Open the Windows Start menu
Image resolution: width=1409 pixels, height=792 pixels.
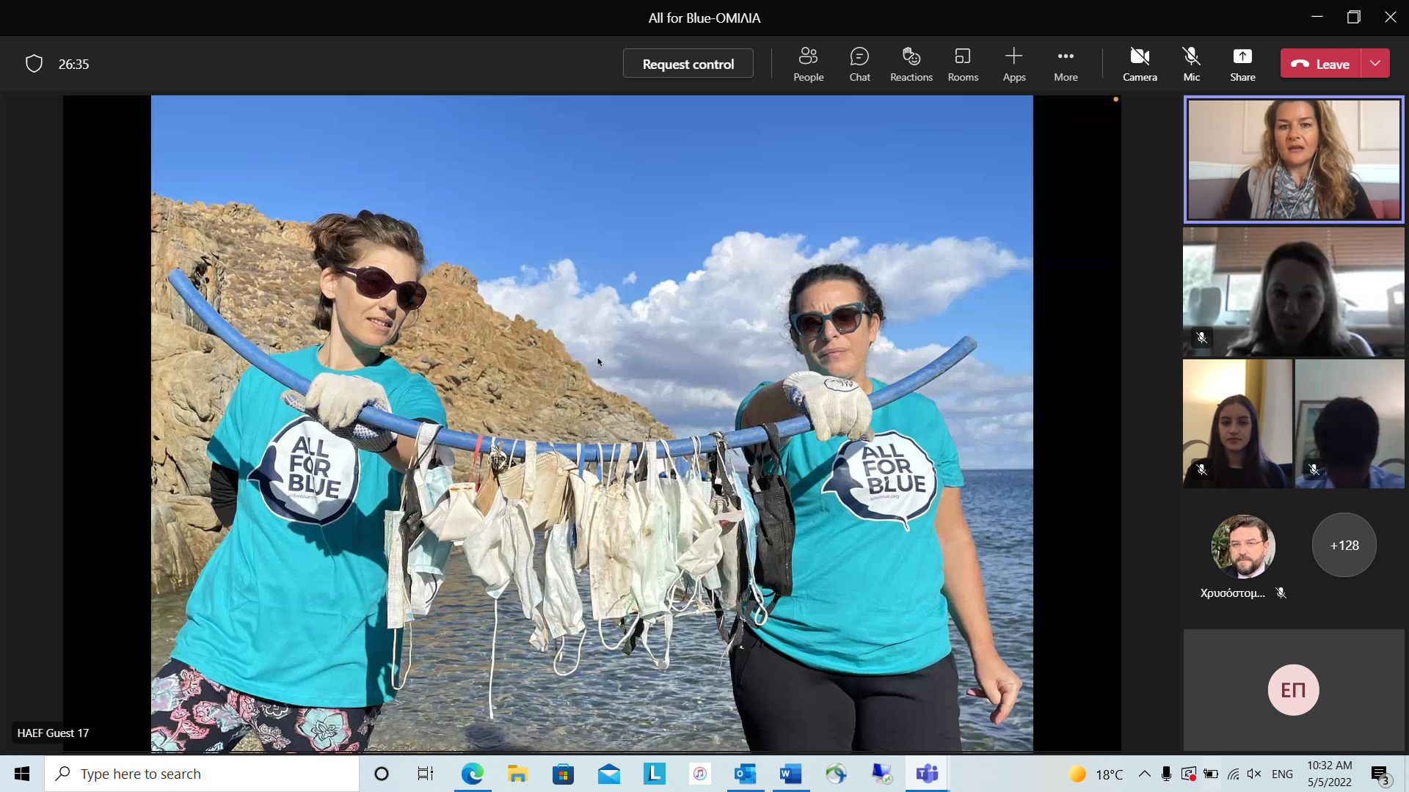click(22, 774)
